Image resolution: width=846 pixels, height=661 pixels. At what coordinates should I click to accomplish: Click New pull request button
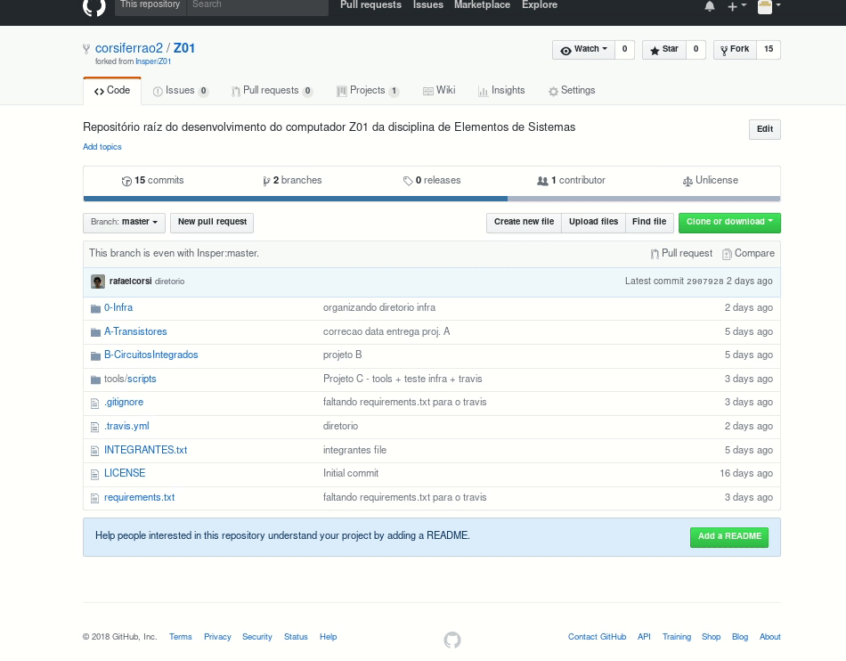click(x=212, y=223)
